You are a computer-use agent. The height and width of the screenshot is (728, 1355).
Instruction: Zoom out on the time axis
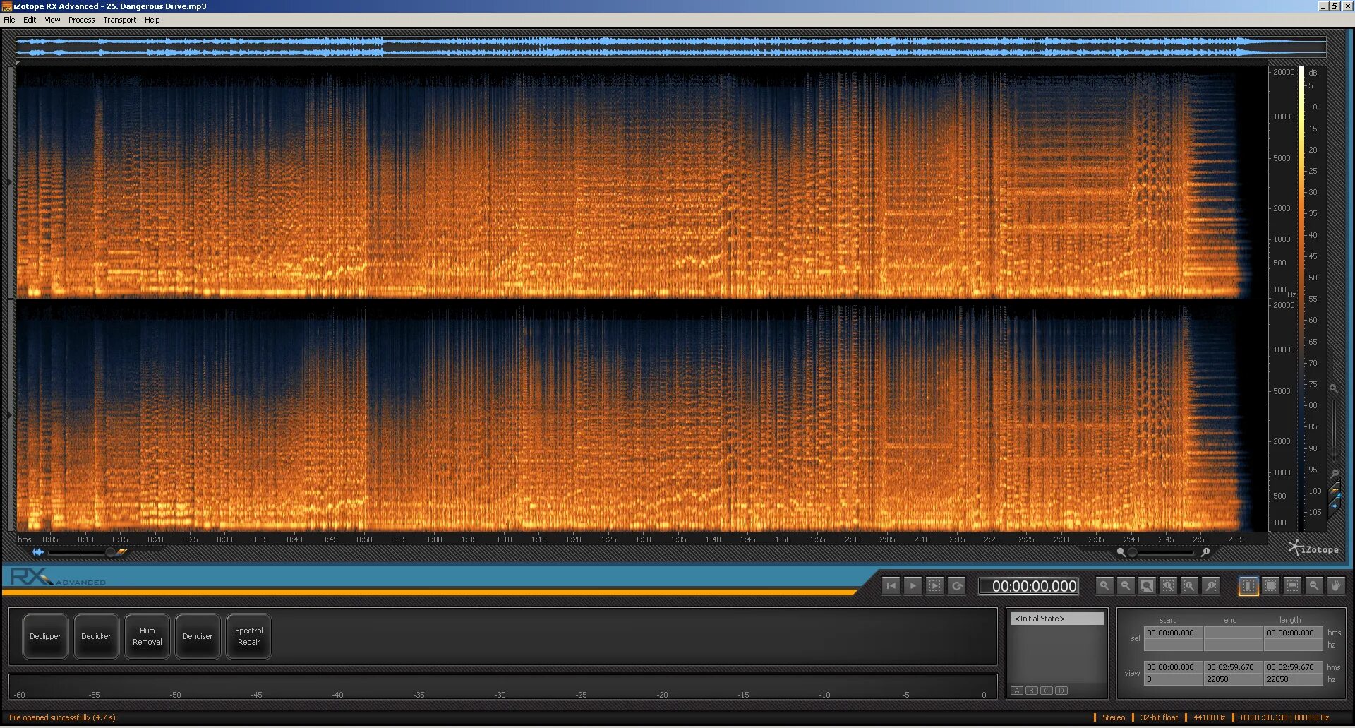(1126, 586)
